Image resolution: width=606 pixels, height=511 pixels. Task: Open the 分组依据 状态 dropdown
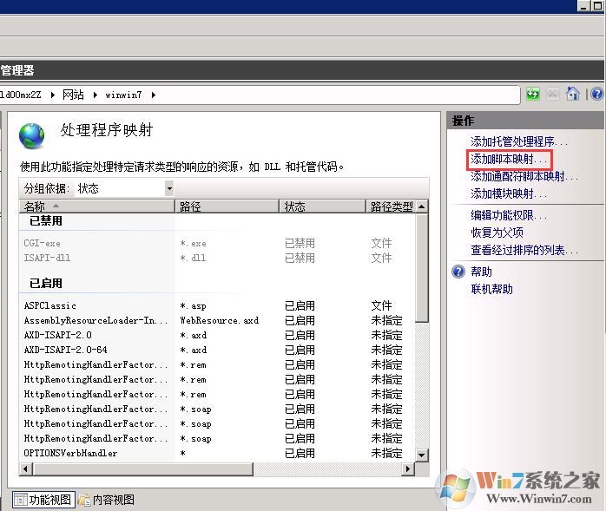point(168,188)
